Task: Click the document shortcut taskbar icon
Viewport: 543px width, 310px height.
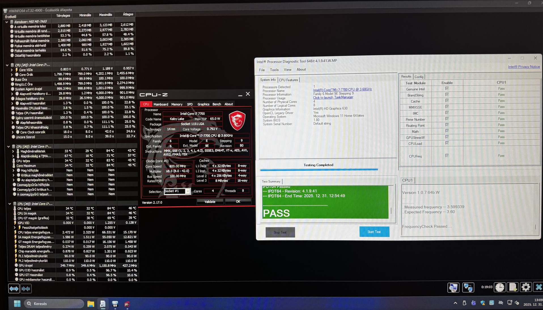Action: pos(103,304)
